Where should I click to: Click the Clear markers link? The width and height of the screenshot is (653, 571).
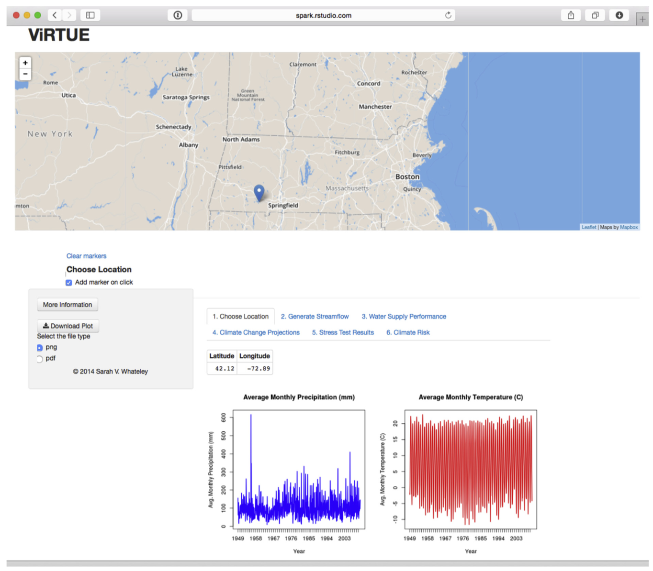(86, 256)
